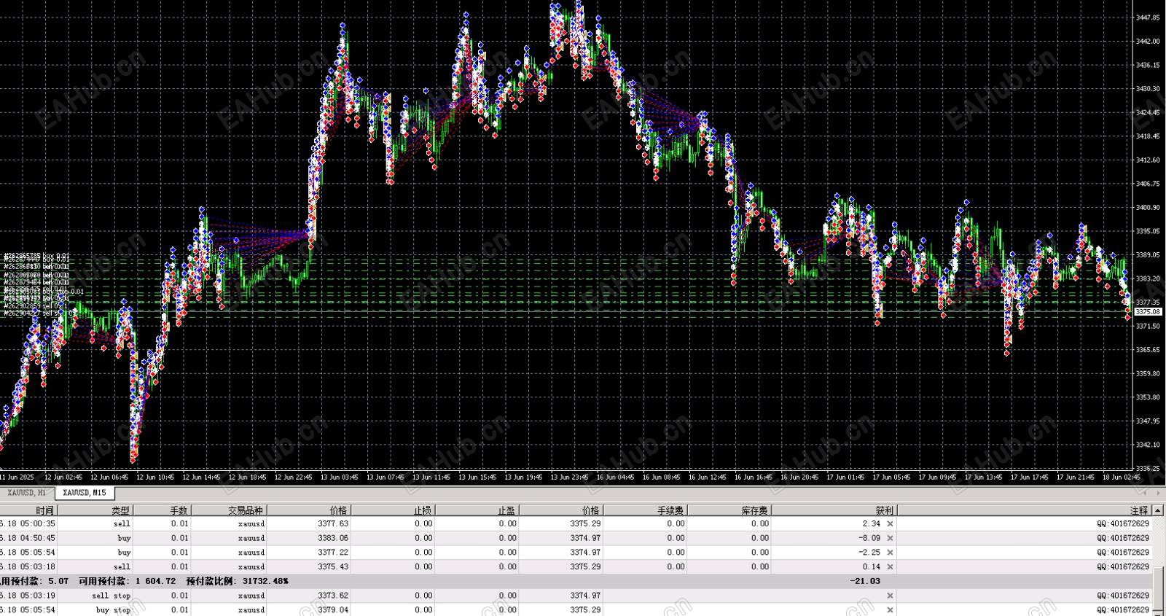Click the '18 Jun 02:45' time axis label
The width and height of the screenshot is (1166, 616).
[x=1122, y=477]
